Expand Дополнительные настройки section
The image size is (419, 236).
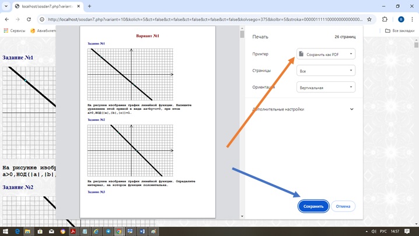pyautogui.click(x=351, y=109)
